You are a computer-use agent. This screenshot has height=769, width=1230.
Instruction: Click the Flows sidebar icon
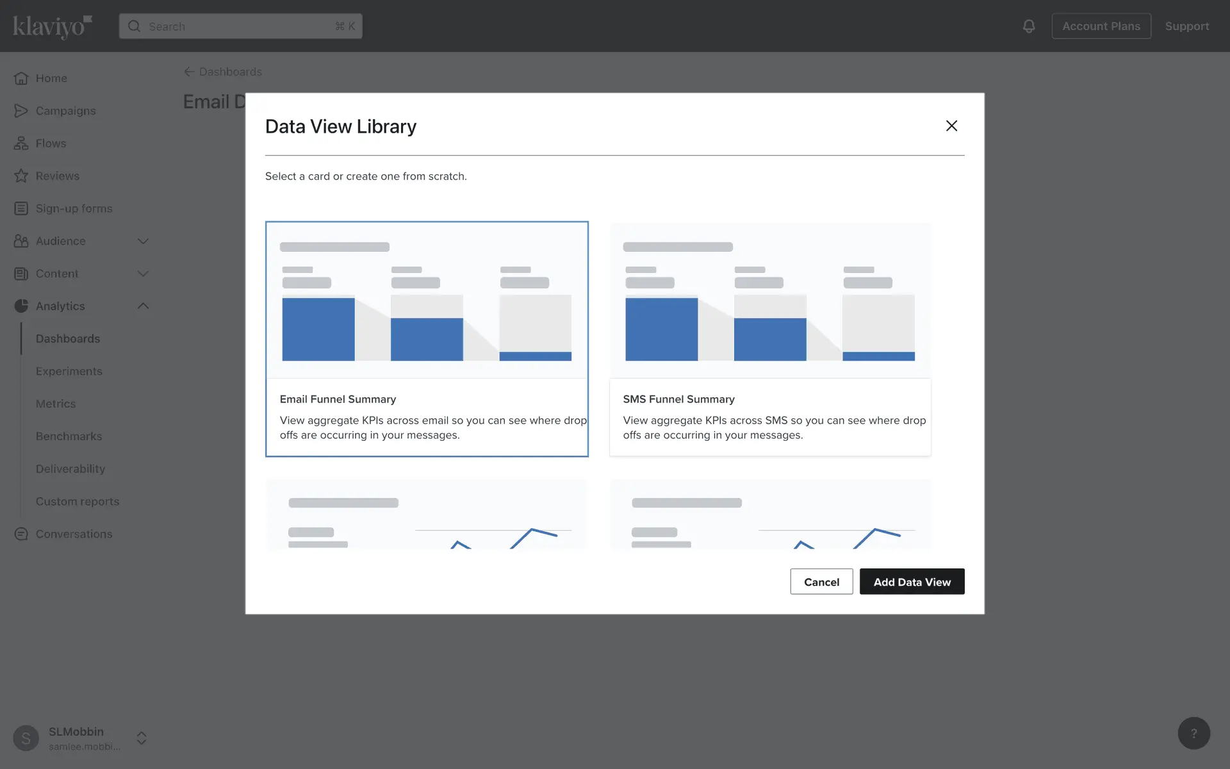coord(21,144)
